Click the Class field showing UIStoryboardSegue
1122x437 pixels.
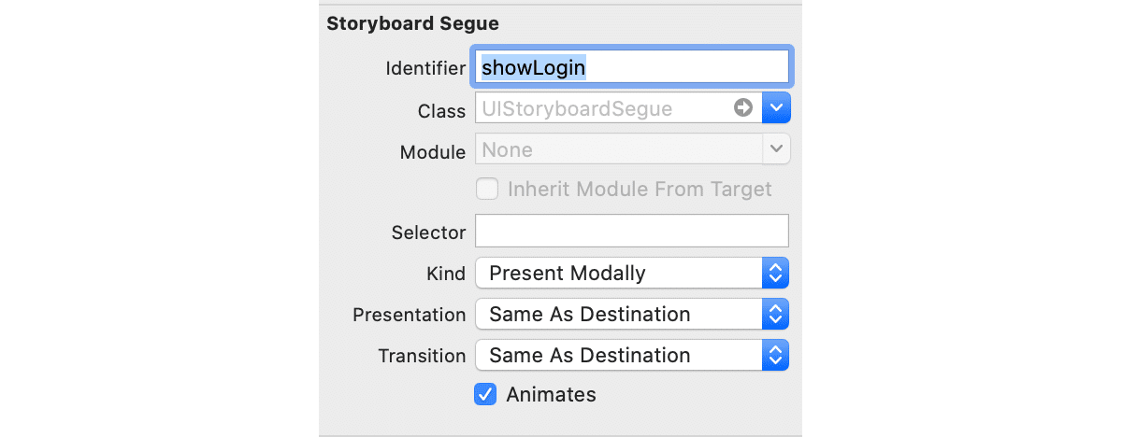point(603,108)
